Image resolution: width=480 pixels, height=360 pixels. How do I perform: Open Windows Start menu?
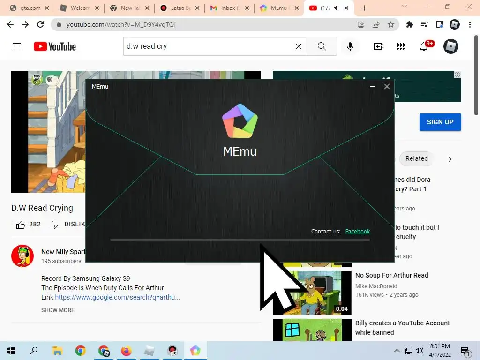(x=11, y=351)
